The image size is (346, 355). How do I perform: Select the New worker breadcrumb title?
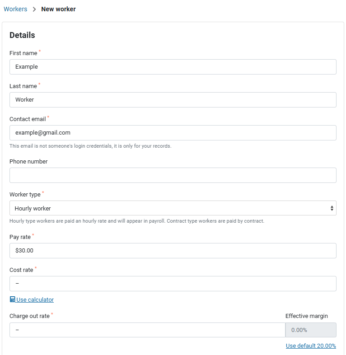pyautogui.click(x=58, y=9)
